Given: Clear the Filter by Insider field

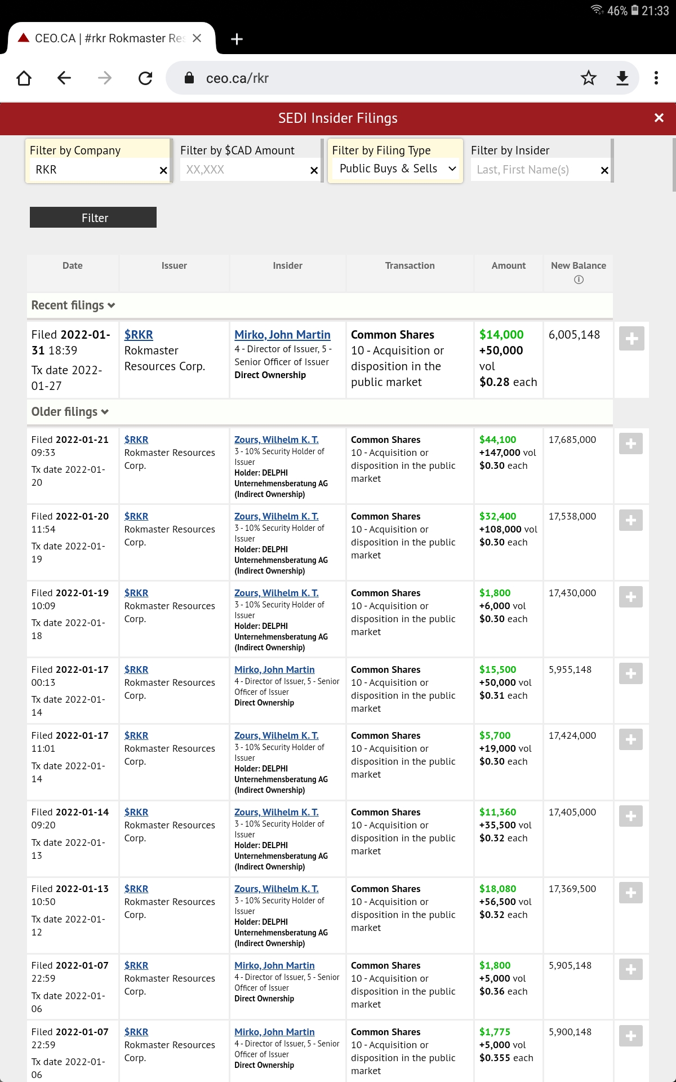Looking at the screenshot, I should [604, 170].
